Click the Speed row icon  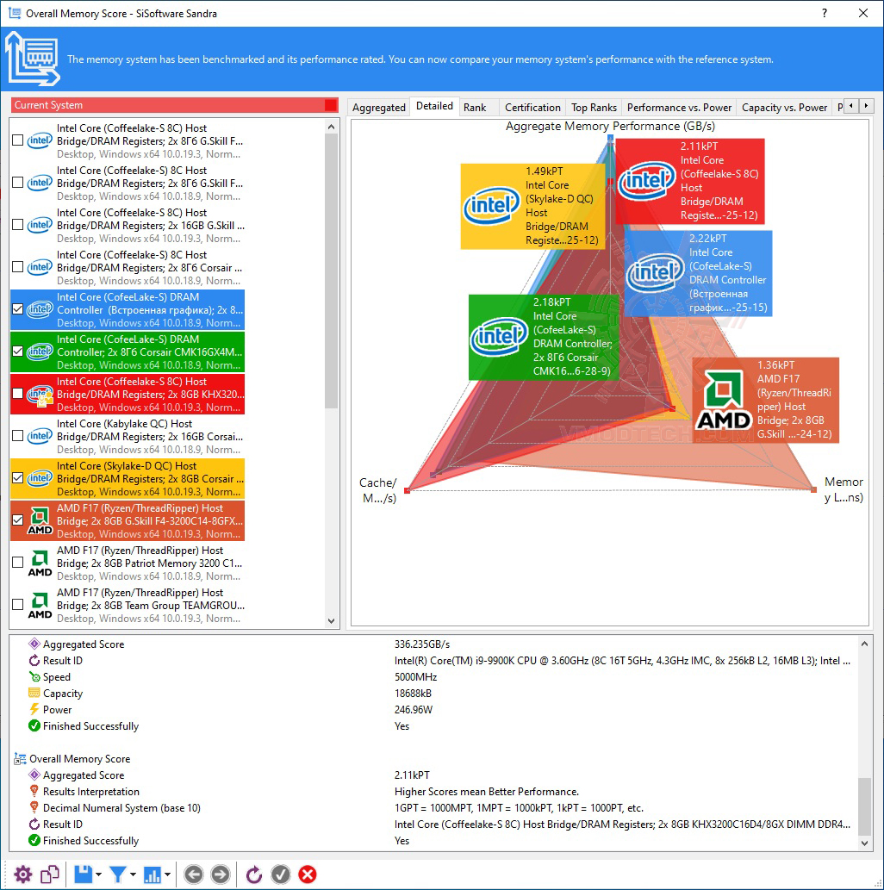[34, 676]
